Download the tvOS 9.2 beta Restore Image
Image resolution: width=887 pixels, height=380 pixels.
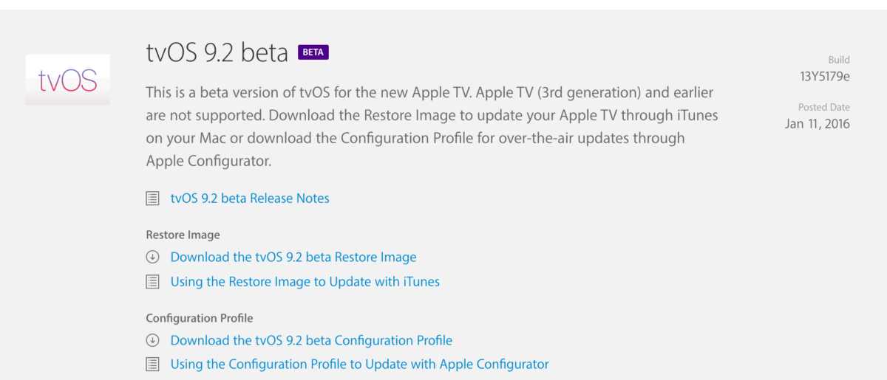(293, 258)
